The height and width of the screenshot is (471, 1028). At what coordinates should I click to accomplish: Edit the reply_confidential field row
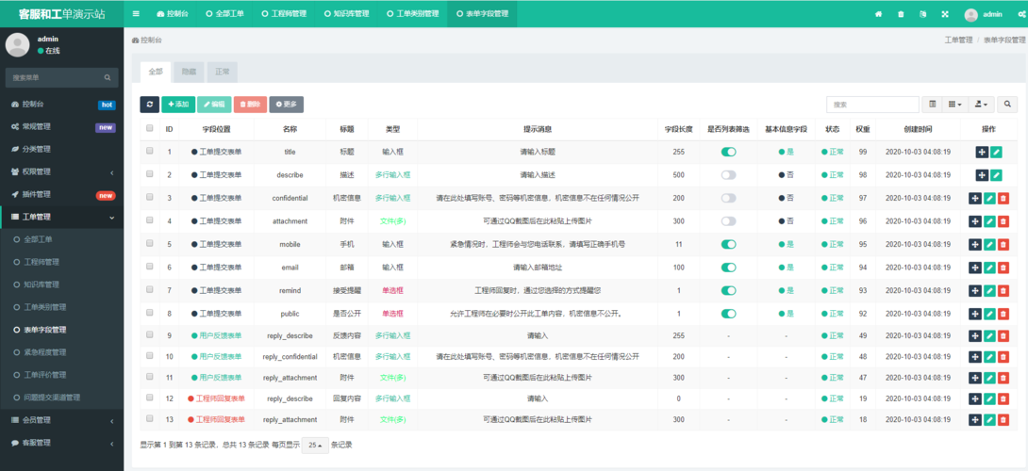tap(989, 357)
